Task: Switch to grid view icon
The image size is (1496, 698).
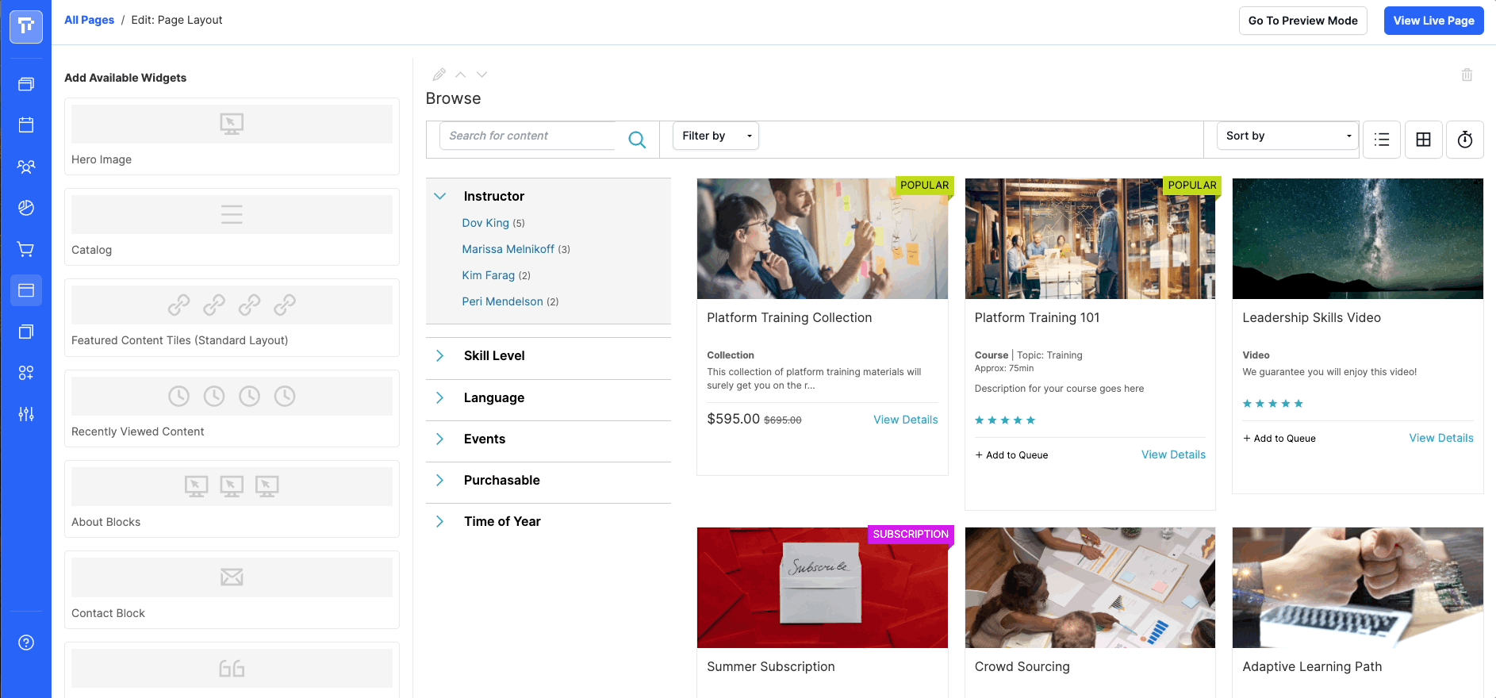Action: click(x=1424, y=140)
